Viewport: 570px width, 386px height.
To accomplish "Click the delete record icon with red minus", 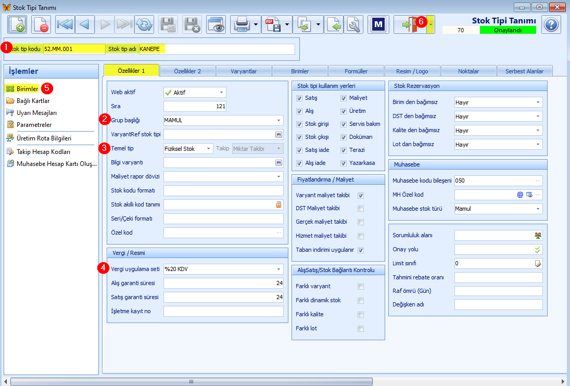I will pyautogui.click(x=41, y=24).
